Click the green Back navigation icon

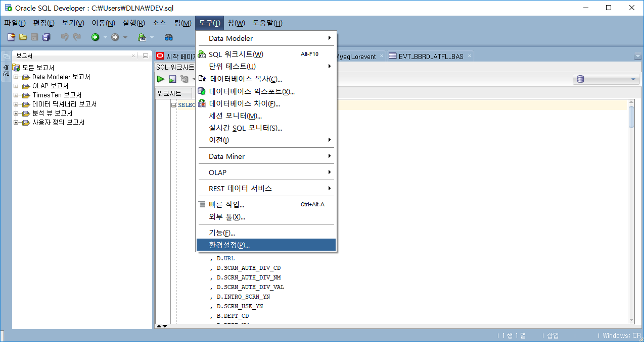tap(95, 37)
